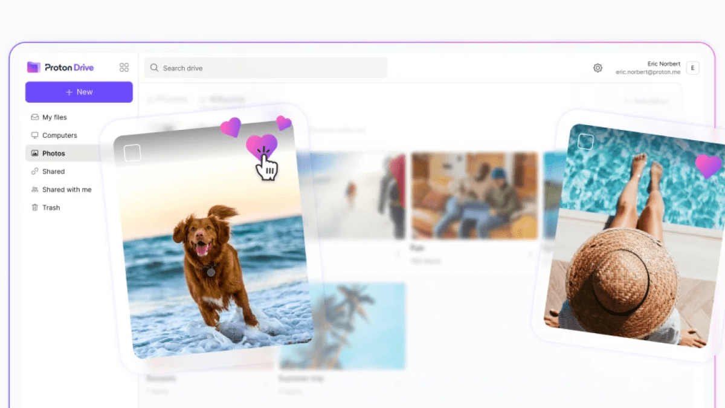Click the Proton Drive logo

click(x=60, y=67)
